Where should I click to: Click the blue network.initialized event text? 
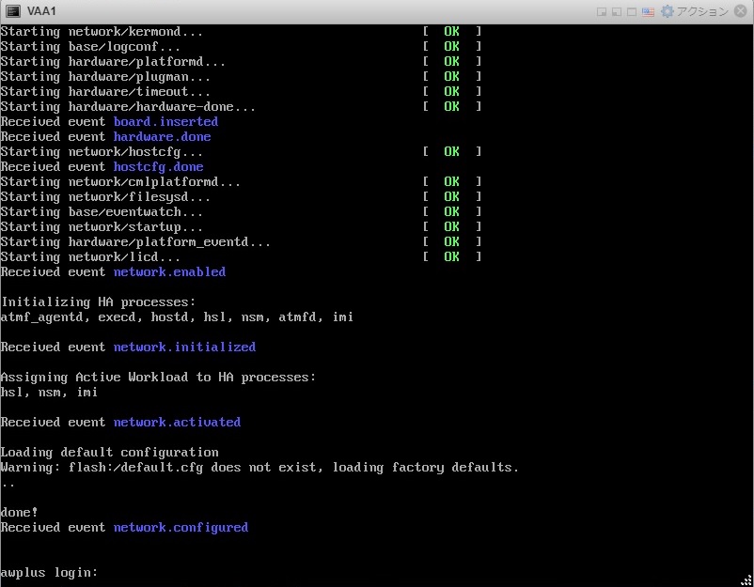click(184, 347)
